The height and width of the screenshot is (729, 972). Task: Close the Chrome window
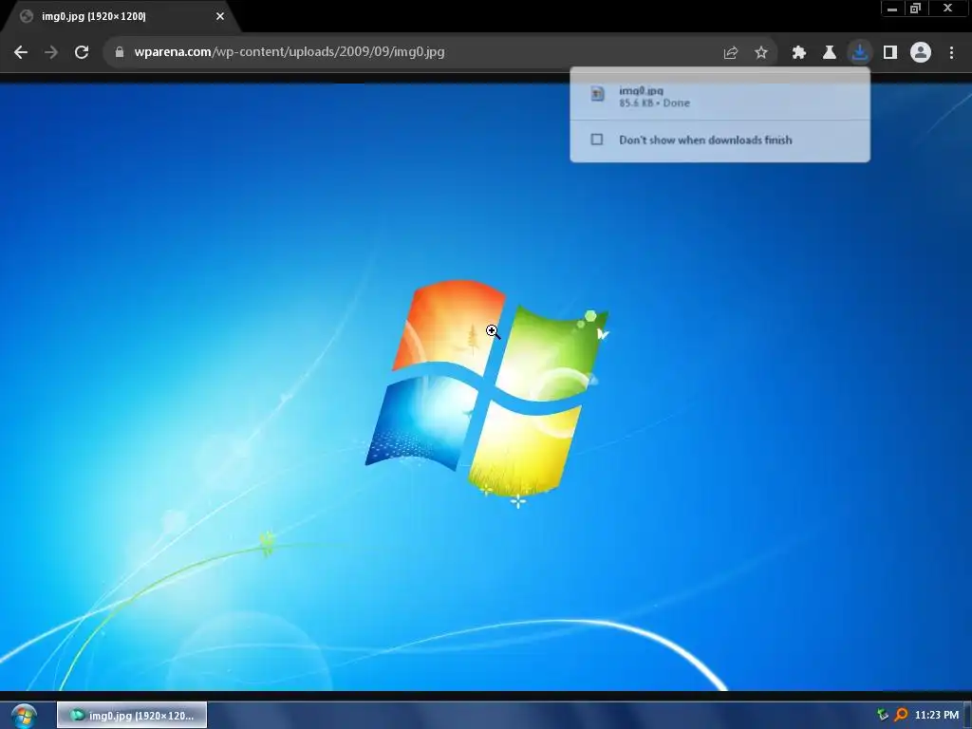948,9
